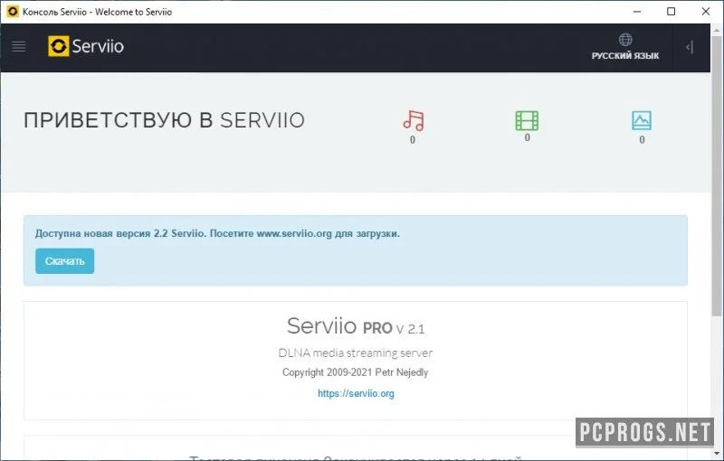This screenshot has height=461, width=724.
Task: Collapse the right sidebar arrow icon
Action: click(x=690, y=47)
